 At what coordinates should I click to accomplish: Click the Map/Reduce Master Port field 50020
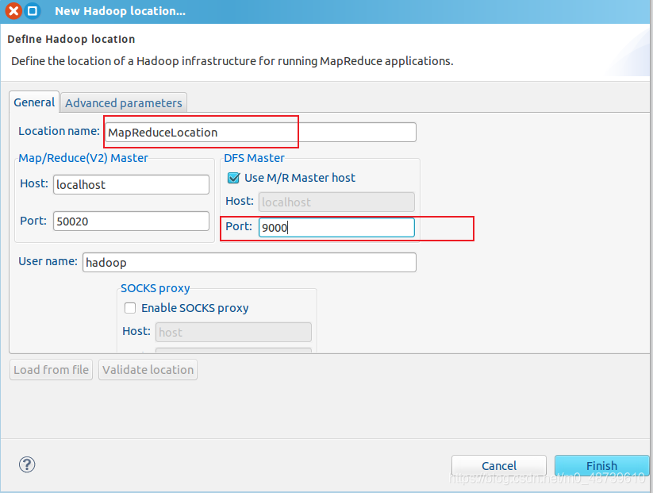click(x=131, y=221)
